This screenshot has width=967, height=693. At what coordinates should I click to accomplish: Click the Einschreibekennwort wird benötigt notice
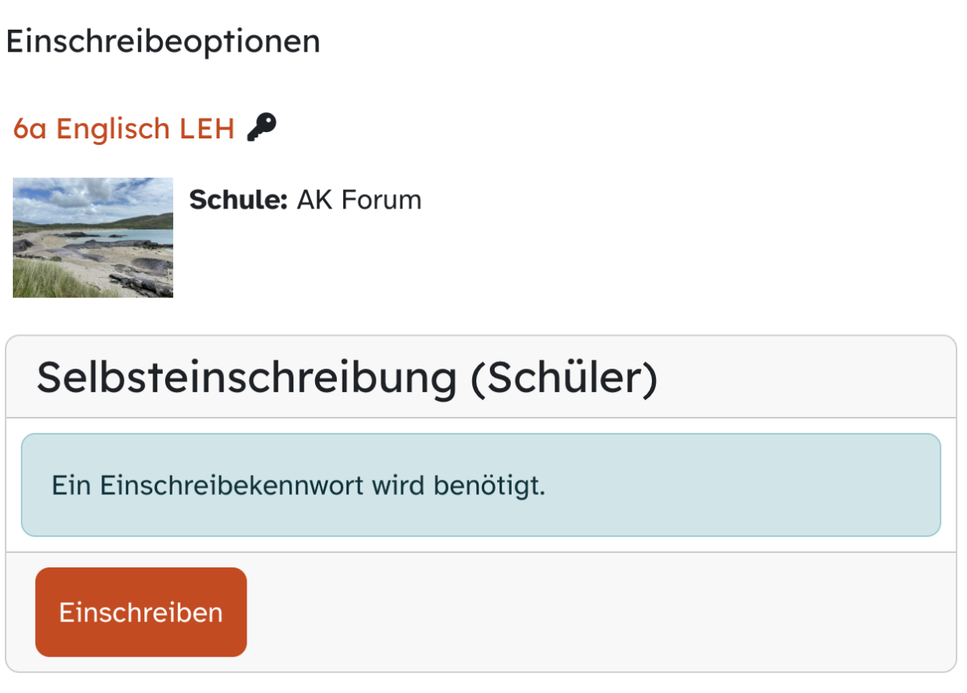pyautogui.click(x=298, y=485)
